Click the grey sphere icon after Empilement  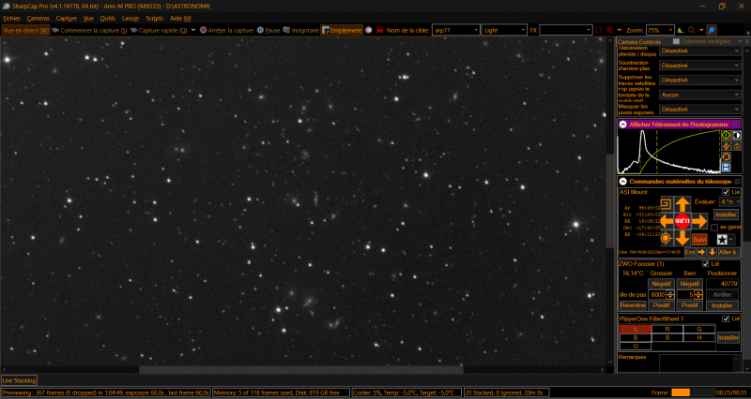(x=368, y=30)
